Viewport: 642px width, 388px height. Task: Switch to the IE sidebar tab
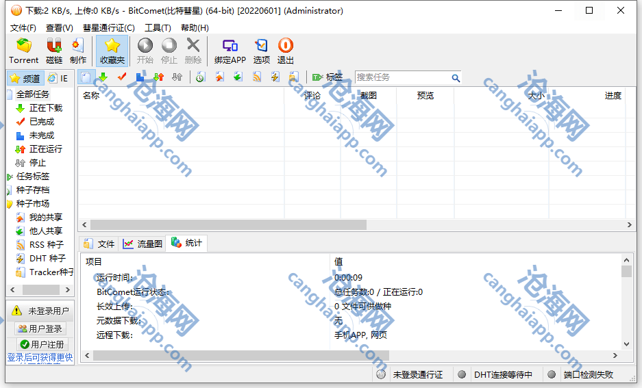[59, 79]
